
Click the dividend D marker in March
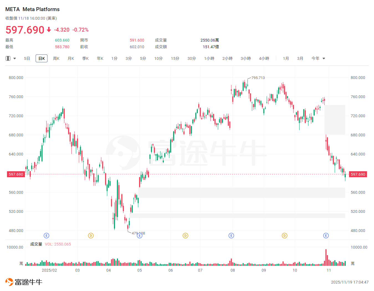pyautogui.click(x=91, y=236)
